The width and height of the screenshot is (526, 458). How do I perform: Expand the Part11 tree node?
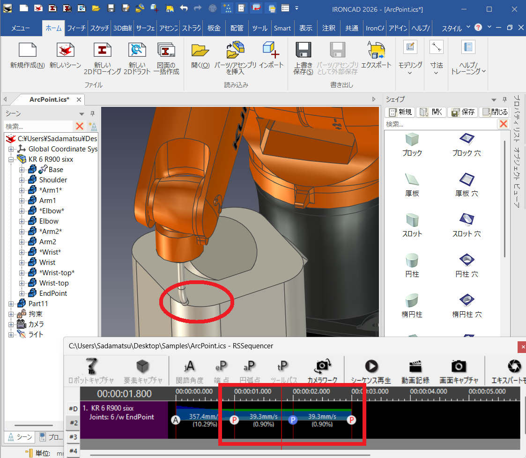click(x=11, y=304)
